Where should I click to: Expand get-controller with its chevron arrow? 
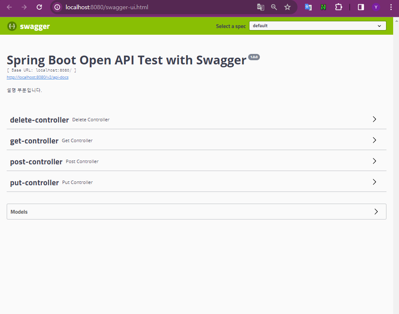click(374, 140)
